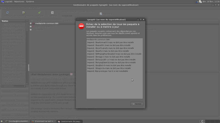Viewport: 220px width, 123px height.
Task: Click the Origine filter button
Action: [15, 99]
